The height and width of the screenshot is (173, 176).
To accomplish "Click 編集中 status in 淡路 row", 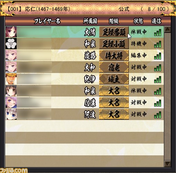I will point(139,55).
